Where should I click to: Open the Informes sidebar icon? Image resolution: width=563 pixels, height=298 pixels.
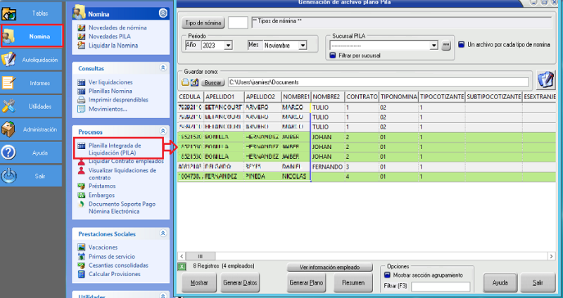[x=9, y=83]
